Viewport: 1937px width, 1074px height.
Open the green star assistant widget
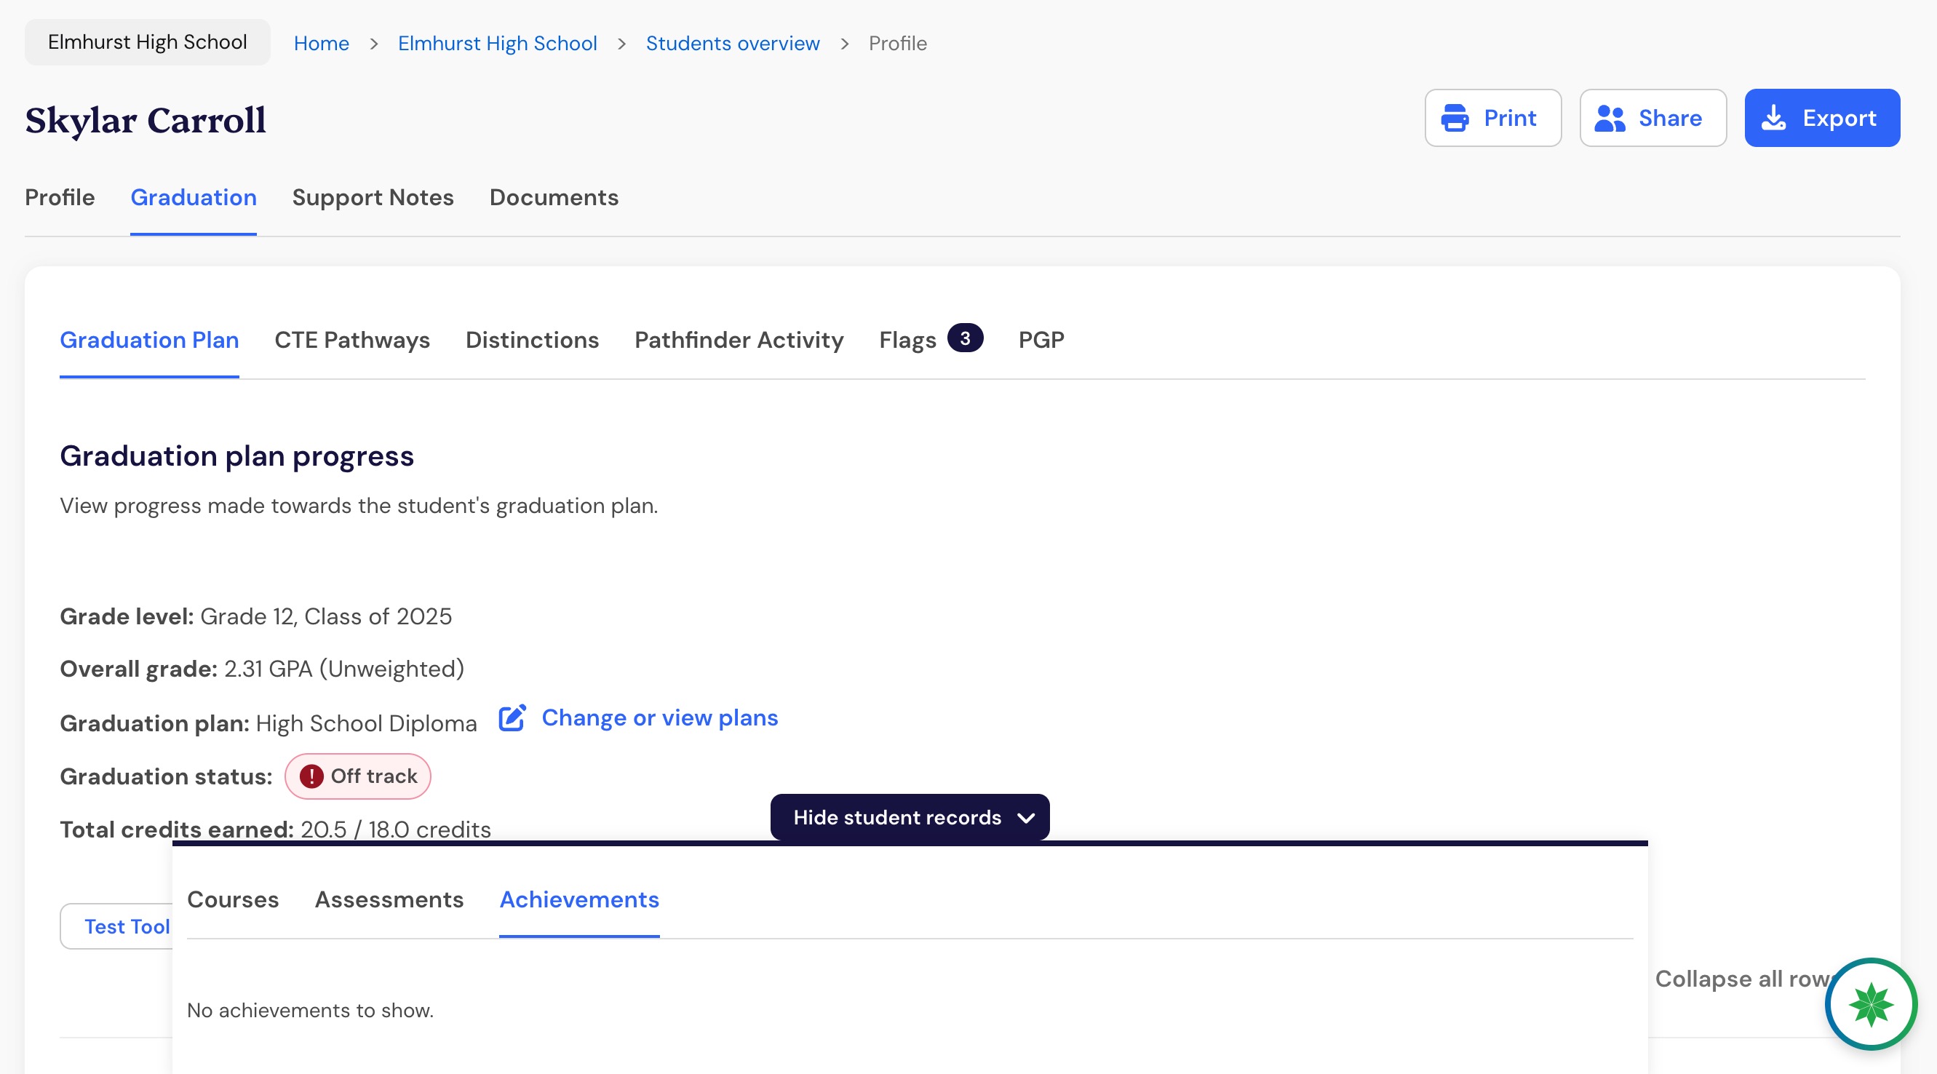pos(1871,1003)
